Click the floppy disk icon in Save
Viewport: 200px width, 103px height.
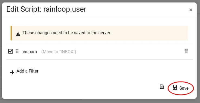click(175, 88)
